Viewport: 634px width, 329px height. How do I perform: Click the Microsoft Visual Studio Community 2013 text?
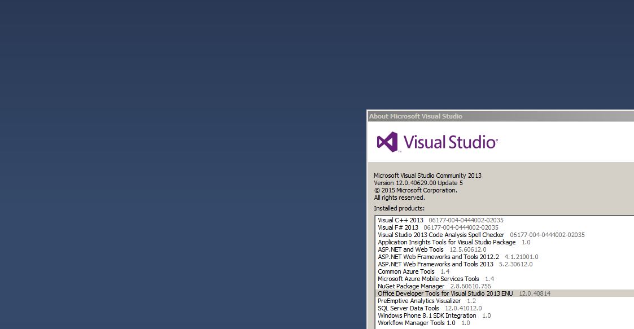pos(427,176)
